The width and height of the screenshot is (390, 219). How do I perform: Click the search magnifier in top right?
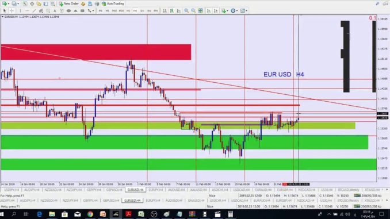pyautogui.click(x=377, y=3)
